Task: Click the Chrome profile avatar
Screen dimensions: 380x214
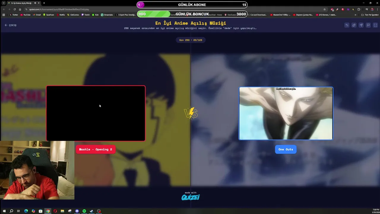Action: tap(372, 9)
